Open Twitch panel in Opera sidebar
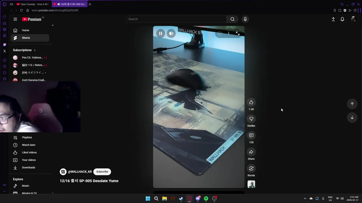Screen dimensions: 362x203 pyautogui.click(x=5, y=45)
